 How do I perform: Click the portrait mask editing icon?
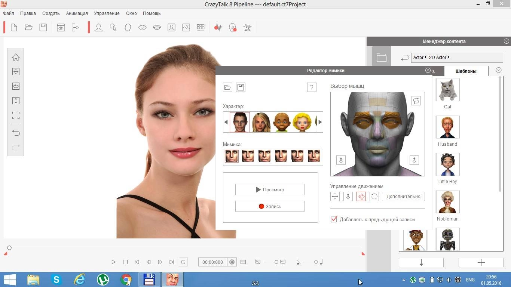pos(171,27)
